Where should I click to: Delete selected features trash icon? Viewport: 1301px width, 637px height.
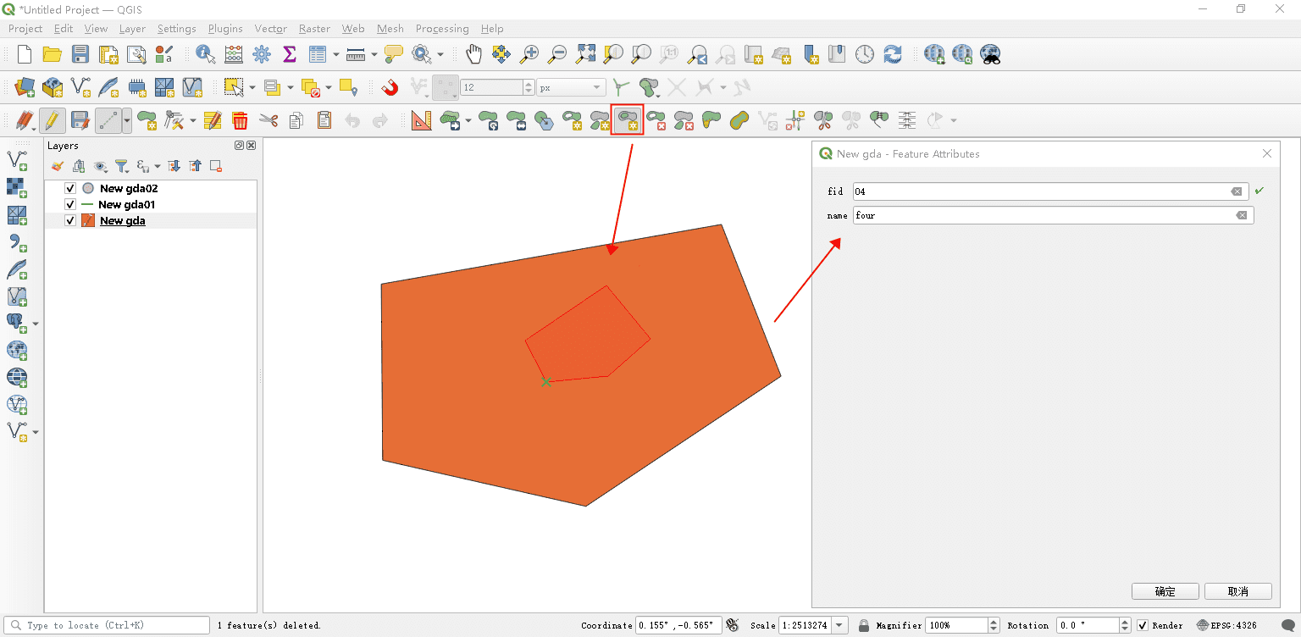pyautogui.click(x=240, y=120)
